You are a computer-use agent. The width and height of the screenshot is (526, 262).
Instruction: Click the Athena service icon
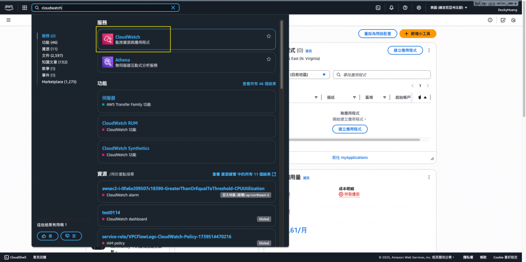pos(107,63)
